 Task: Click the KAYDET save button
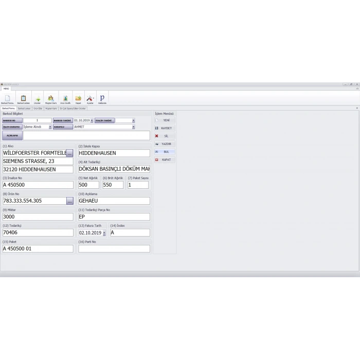(165, 128)
